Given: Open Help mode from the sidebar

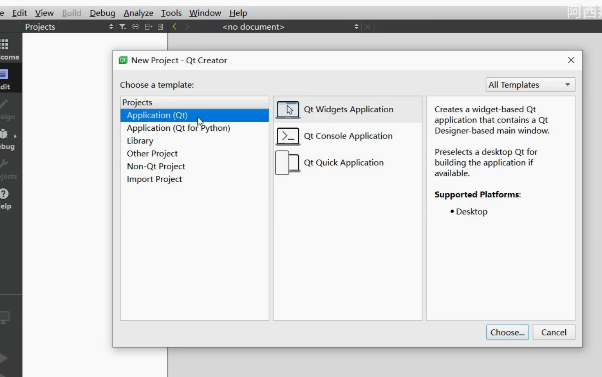Looking at the screenshot, I should pyautogui.click(x=5, y=199).
